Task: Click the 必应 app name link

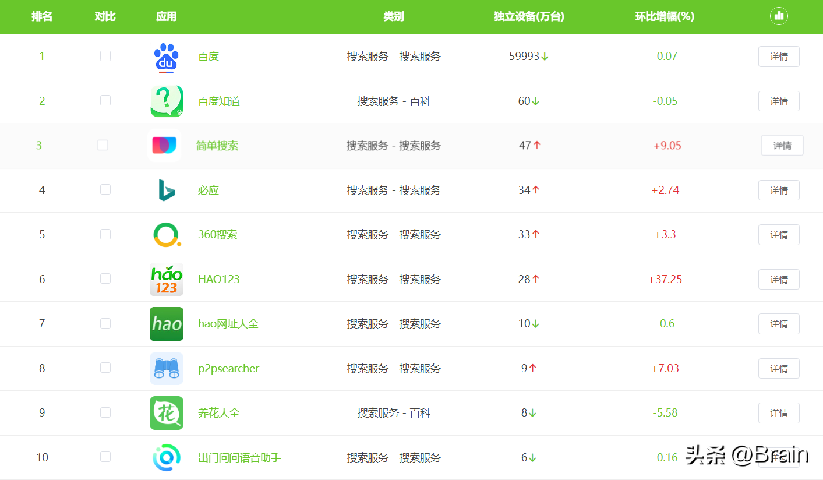Action: point(208,190)
